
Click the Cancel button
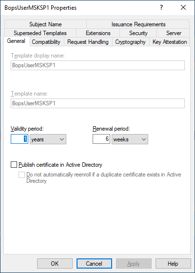point(94,263)
